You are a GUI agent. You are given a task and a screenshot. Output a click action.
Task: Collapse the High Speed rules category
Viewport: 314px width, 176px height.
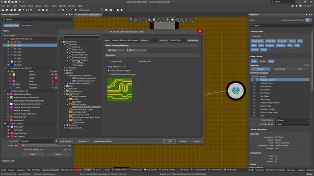(64, 94)
